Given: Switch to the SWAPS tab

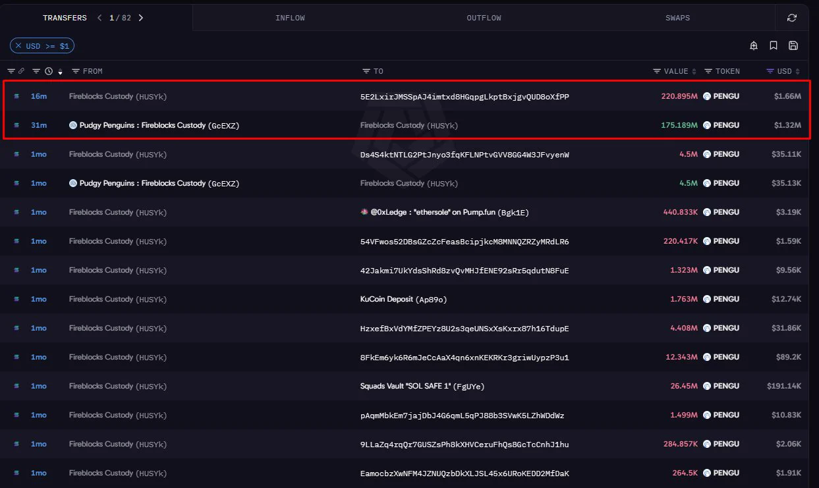Looking at the screenshot, I should [677, 18].
